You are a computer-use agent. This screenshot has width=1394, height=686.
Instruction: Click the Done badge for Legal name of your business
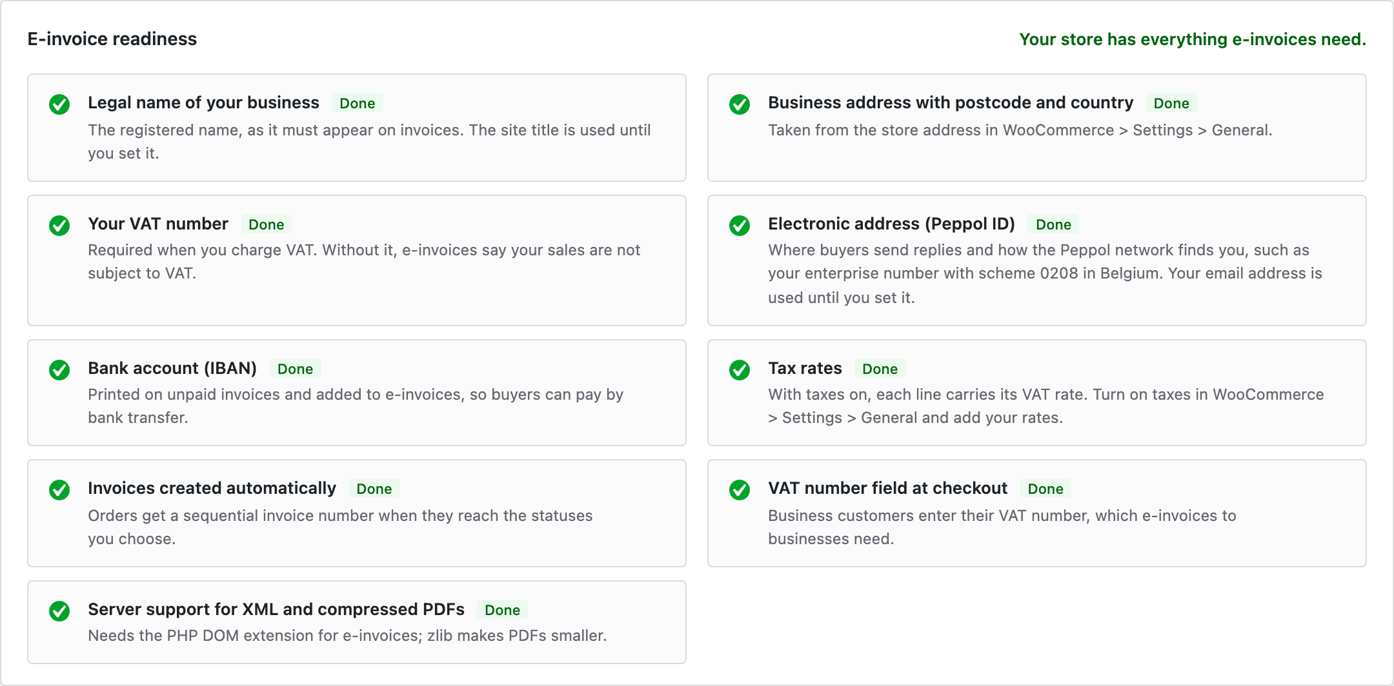click(358, 103)
